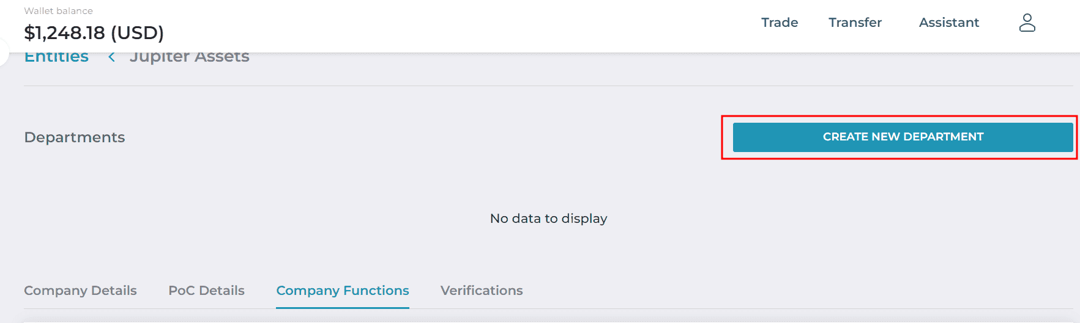The image size is (1080, 323).
Task: Switch to the Company Details tab
Action: tap(80, 291)
